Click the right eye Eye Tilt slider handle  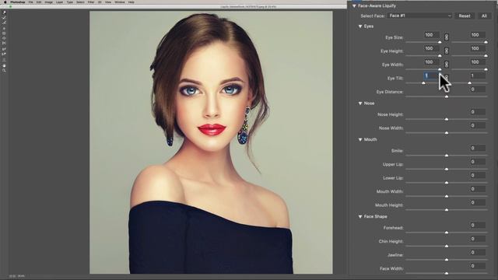469,83
